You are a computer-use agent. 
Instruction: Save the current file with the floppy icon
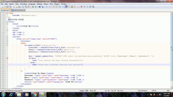tap(7, 7)
